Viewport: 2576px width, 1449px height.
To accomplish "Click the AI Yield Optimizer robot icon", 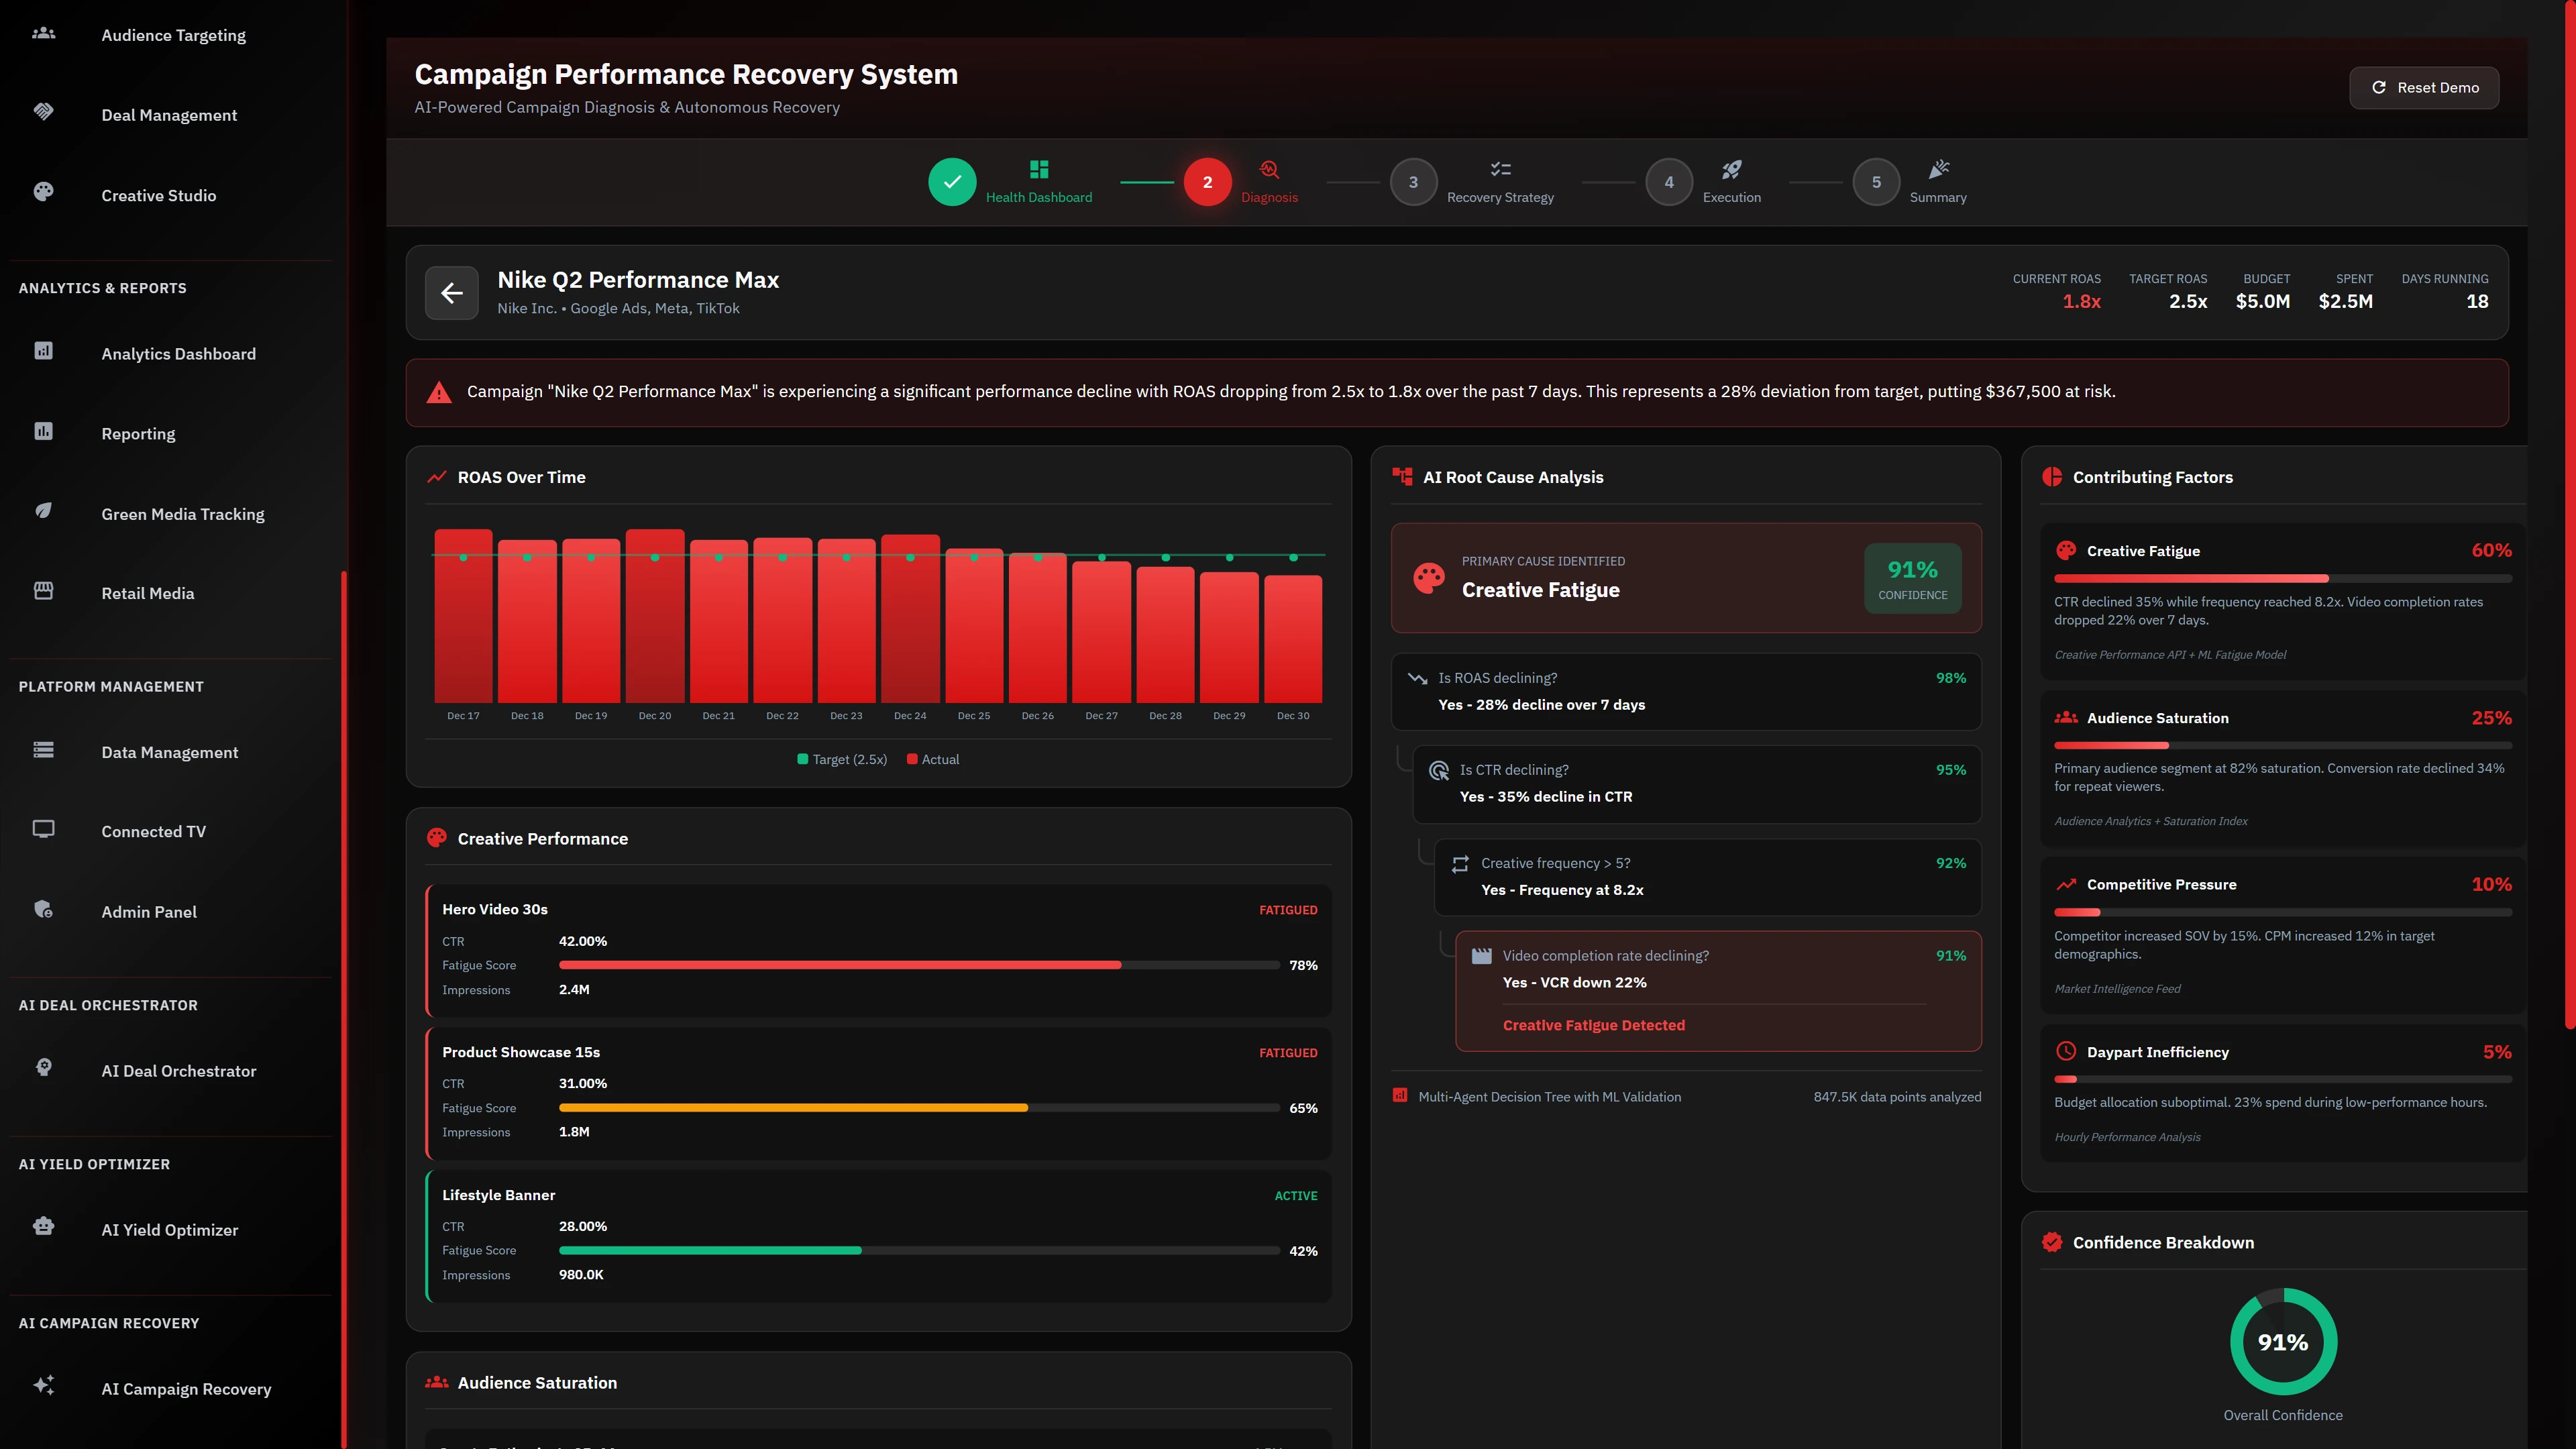I will (44, 1225).
